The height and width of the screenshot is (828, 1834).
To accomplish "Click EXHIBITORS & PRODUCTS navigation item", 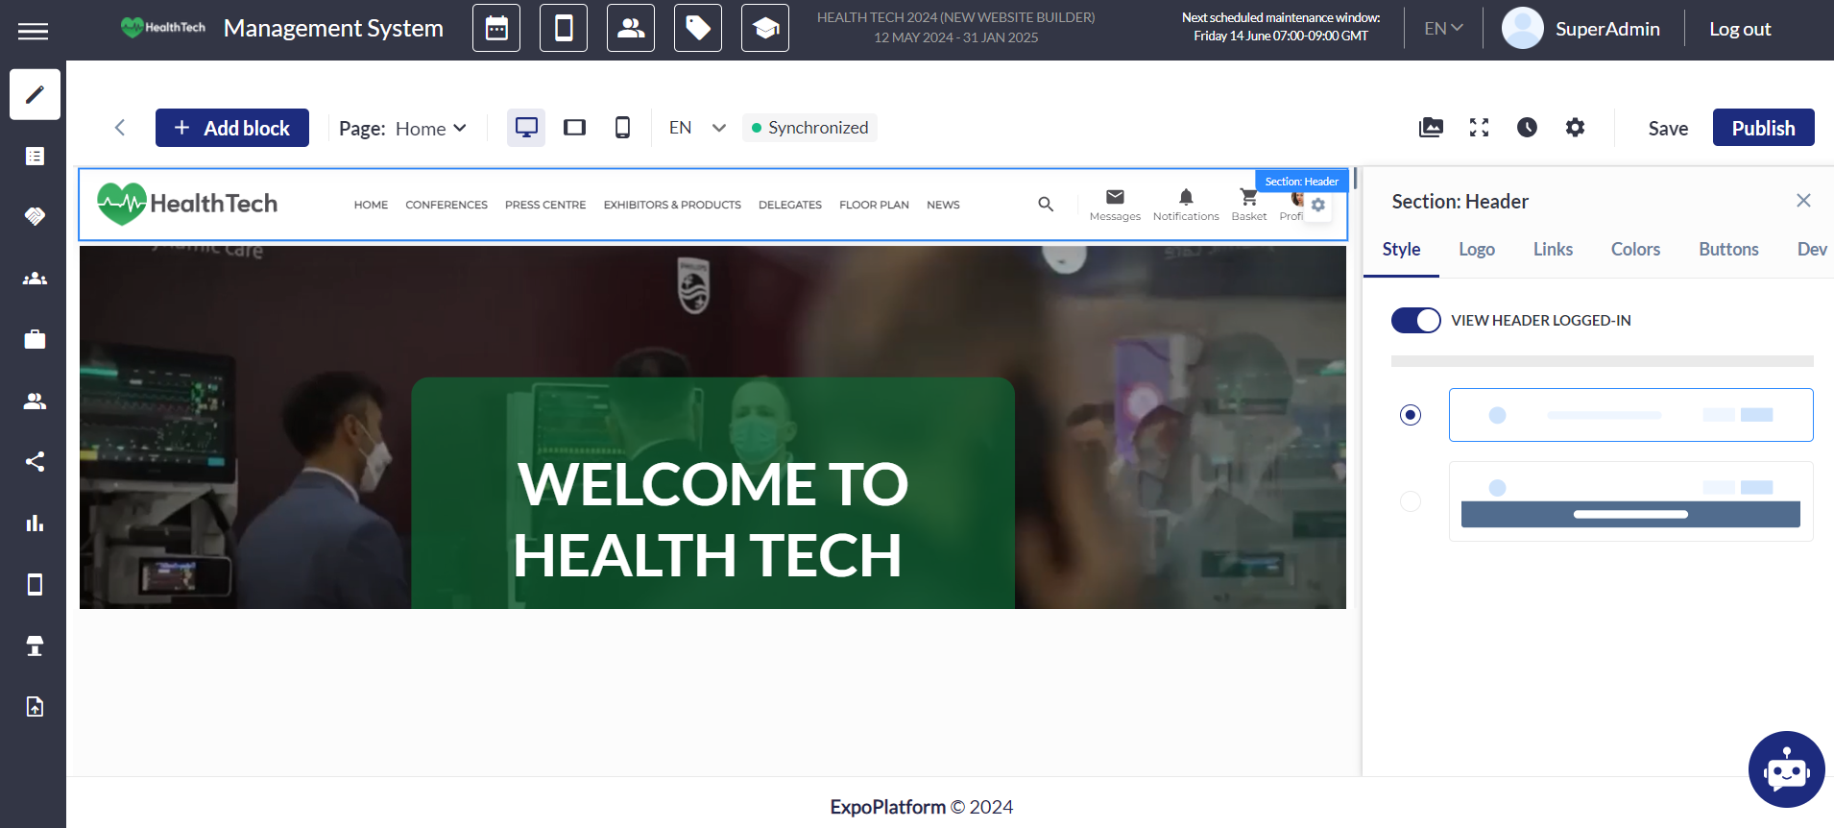I will tap(672, 205).
